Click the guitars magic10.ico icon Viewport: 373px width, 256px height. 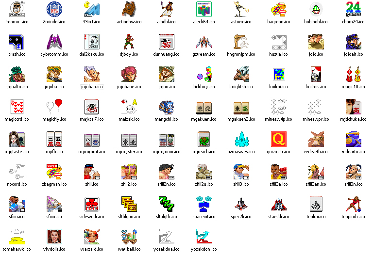click(353, 74)
